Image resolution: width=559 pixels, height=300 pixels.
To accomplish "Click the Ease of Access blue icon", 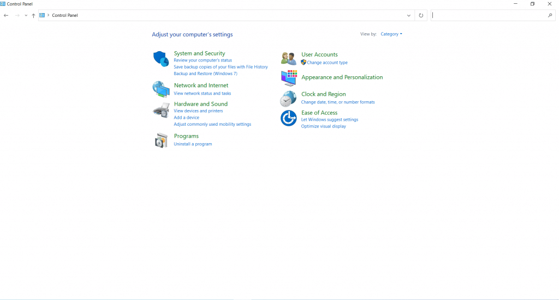I will click(288, 118).
